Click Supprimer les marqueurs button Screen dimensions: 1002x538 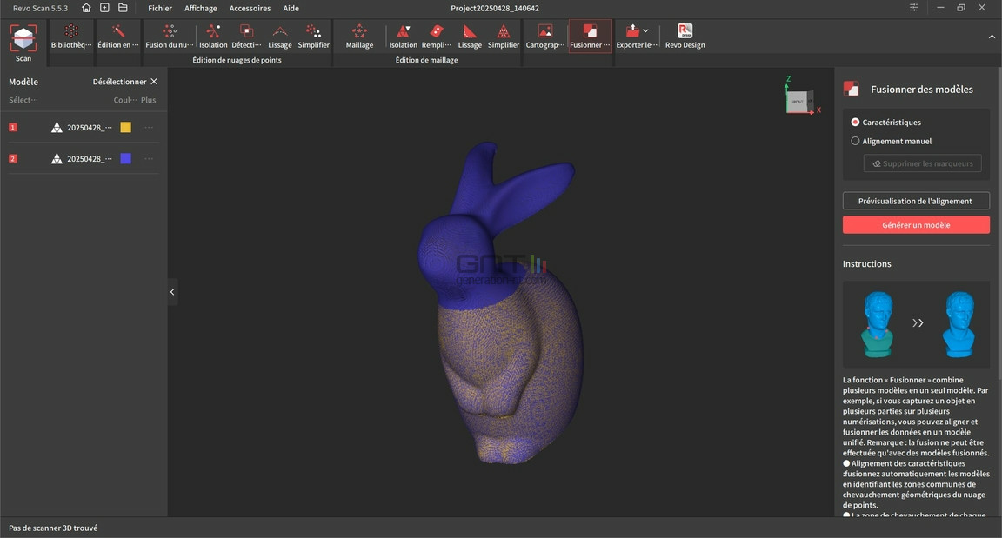(922, 163)
